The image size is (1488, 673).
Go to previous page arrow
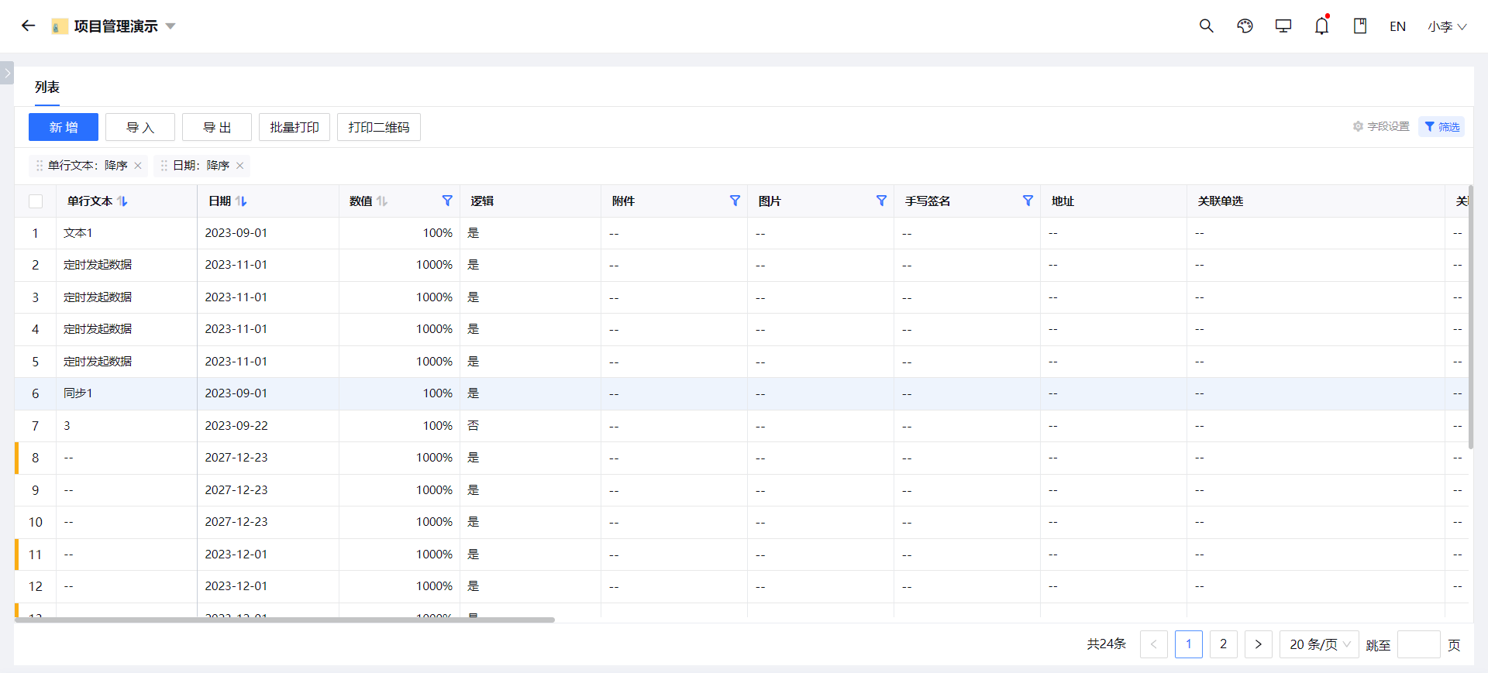[1153, 644]
